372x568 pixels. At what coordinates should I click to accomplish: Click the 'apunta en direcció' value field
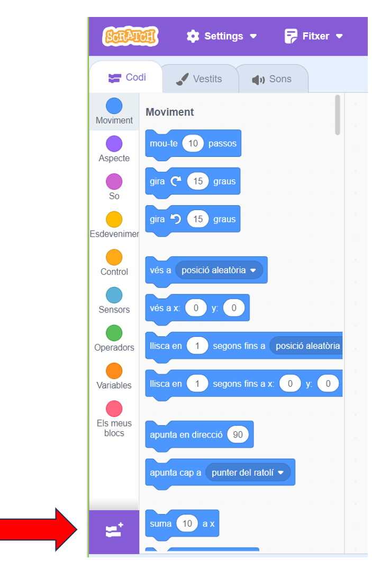(238, 435)
